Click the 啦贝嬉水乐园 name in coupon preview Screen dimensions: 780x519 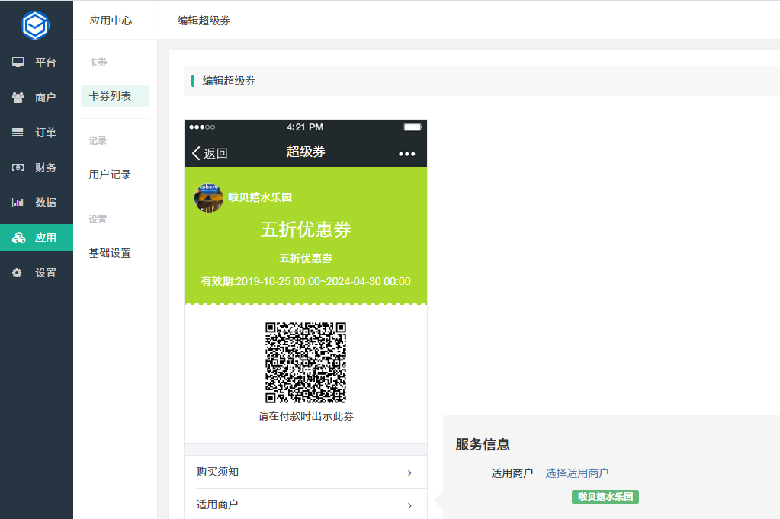click(x=260, y=197)
